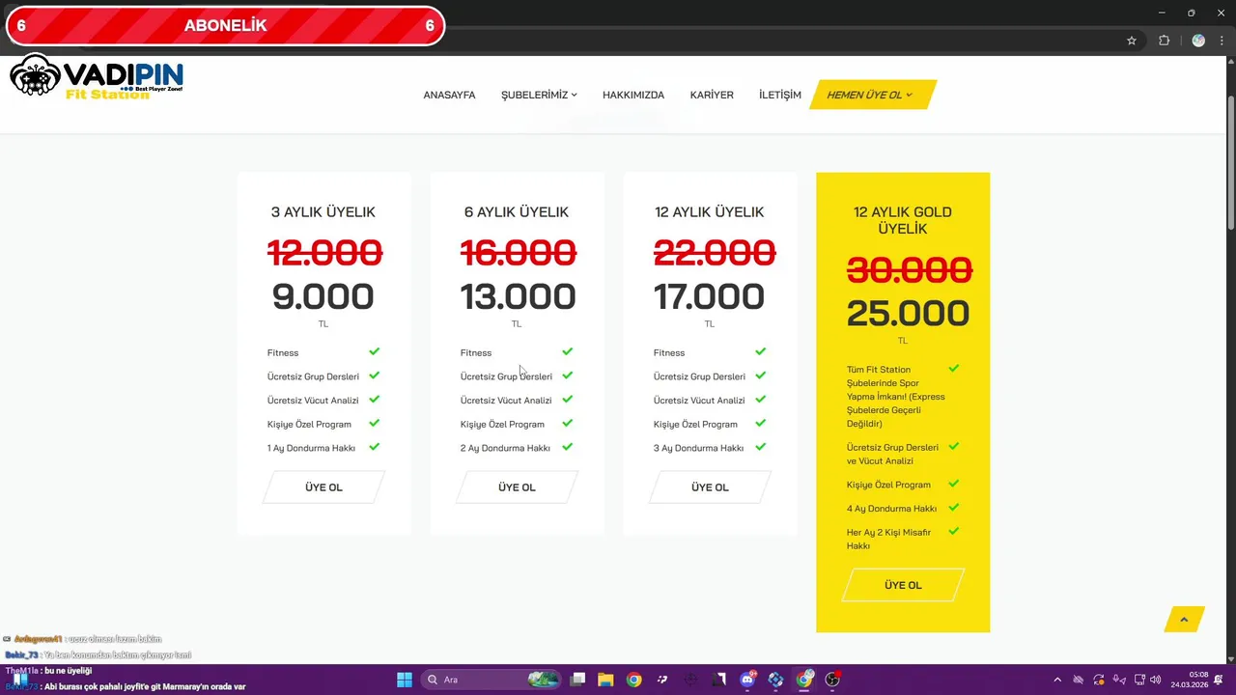This screenshot has height=695, width=1236.
Task: Click the taskbar Ara search box
Action: [492, 680]
